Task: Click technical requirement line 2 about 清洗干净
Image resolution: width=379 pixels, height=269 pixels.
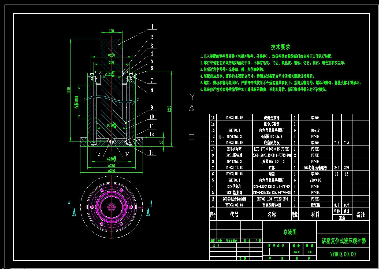Action: pos(273,63)
